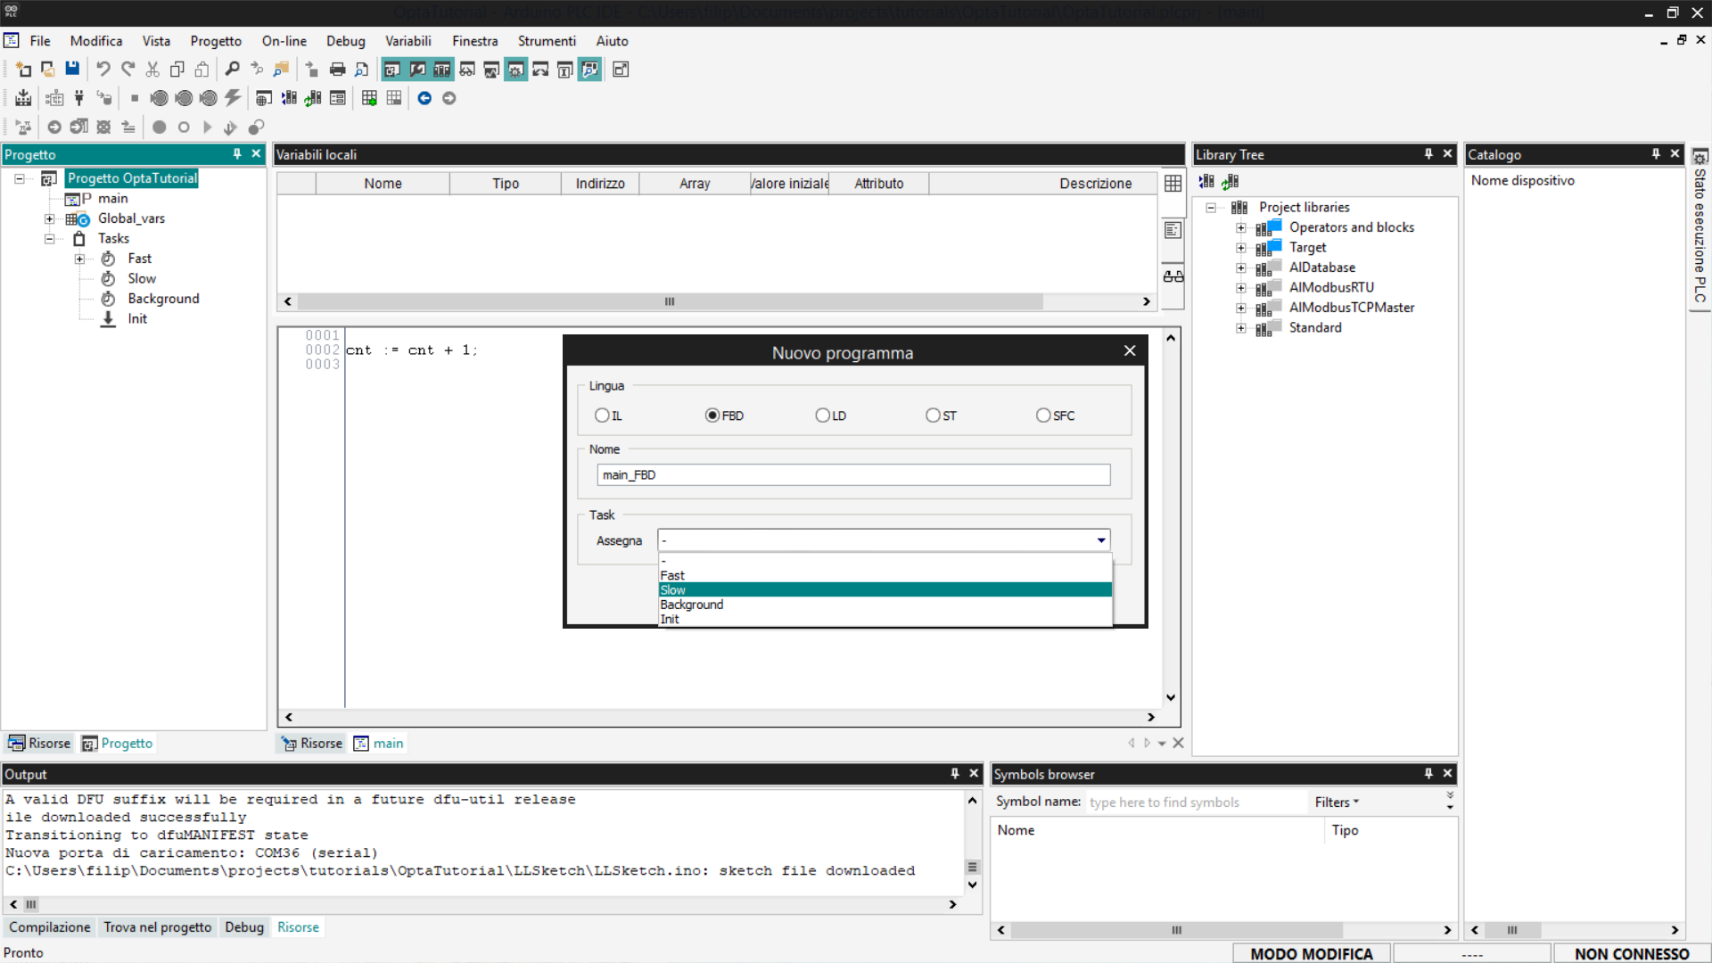Click the Print toolbar icon
Screen dimensions: 1712x963
(x=337, y=70)
